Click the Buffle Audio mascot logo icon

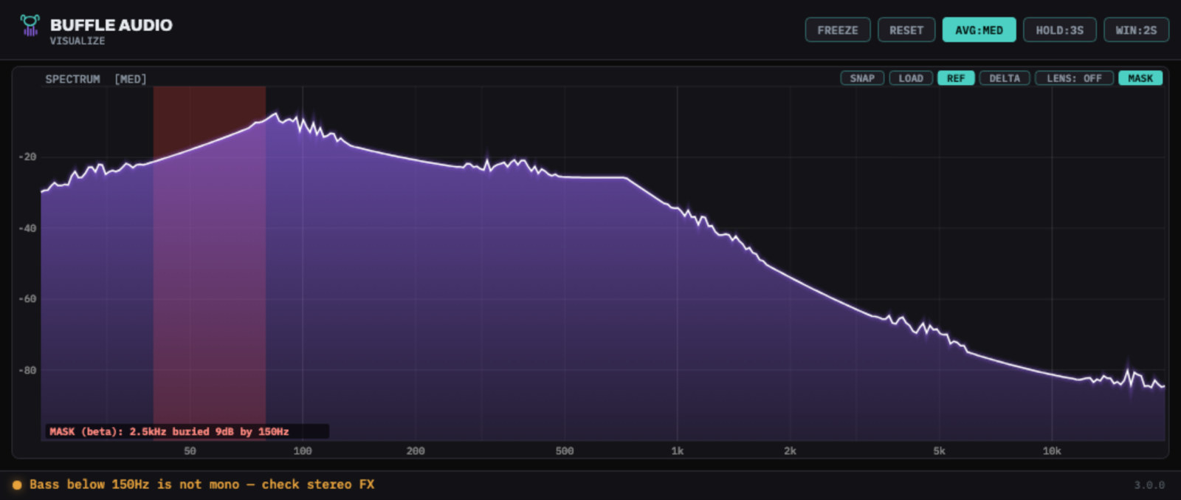pyautogui.click(x=30, y=26)
